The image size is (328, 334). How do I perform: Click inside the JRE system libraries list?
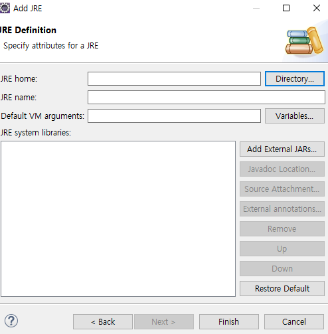(x=118, y=218)
